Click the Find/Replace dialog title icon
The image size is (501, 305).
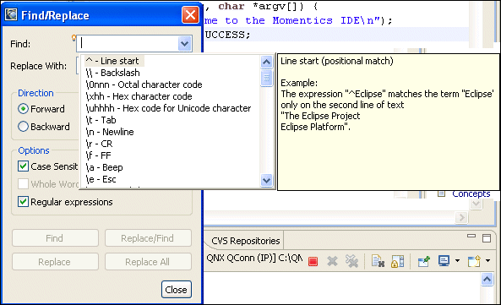point(11,15)
